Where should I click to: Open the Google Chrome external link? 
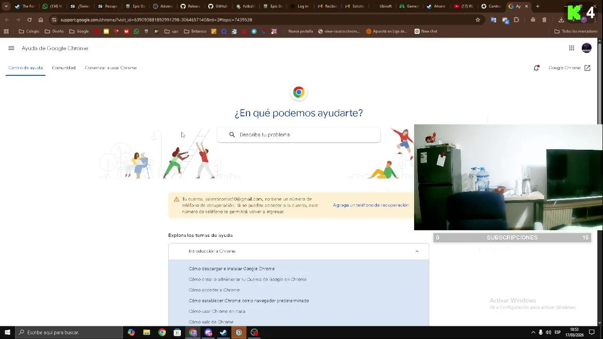(x=569, y=68)
